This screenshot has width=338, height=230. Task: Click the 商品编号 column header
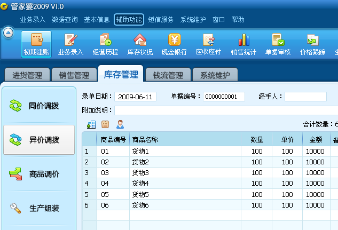tap(113, 140)
